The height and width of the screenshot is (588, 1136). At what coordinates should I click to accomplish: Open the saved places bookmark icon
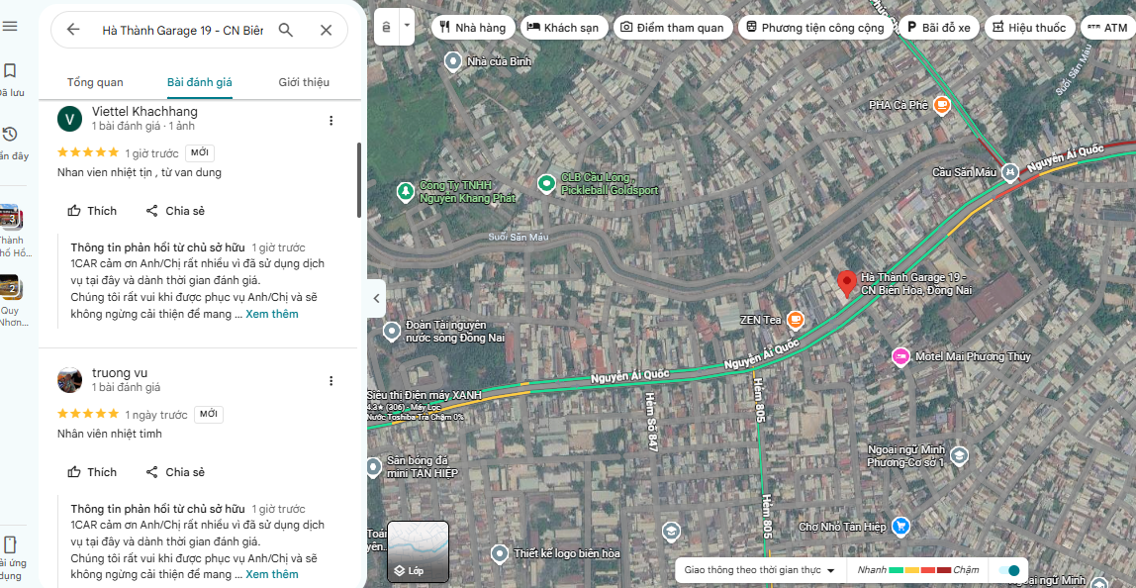(10, 71)
